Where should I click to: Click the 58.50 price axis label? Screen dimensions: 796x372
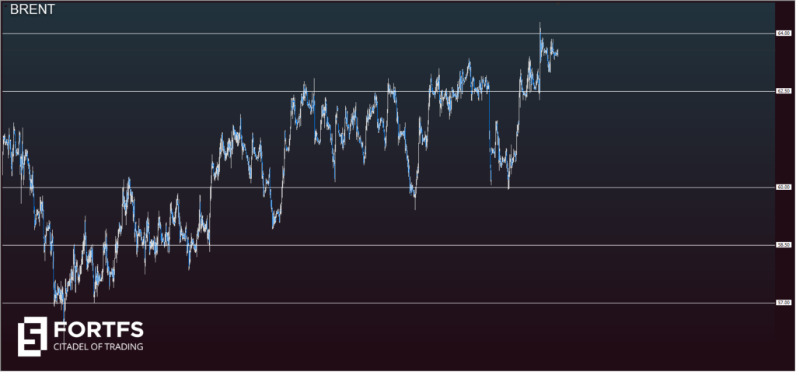(x=784, y=245)
